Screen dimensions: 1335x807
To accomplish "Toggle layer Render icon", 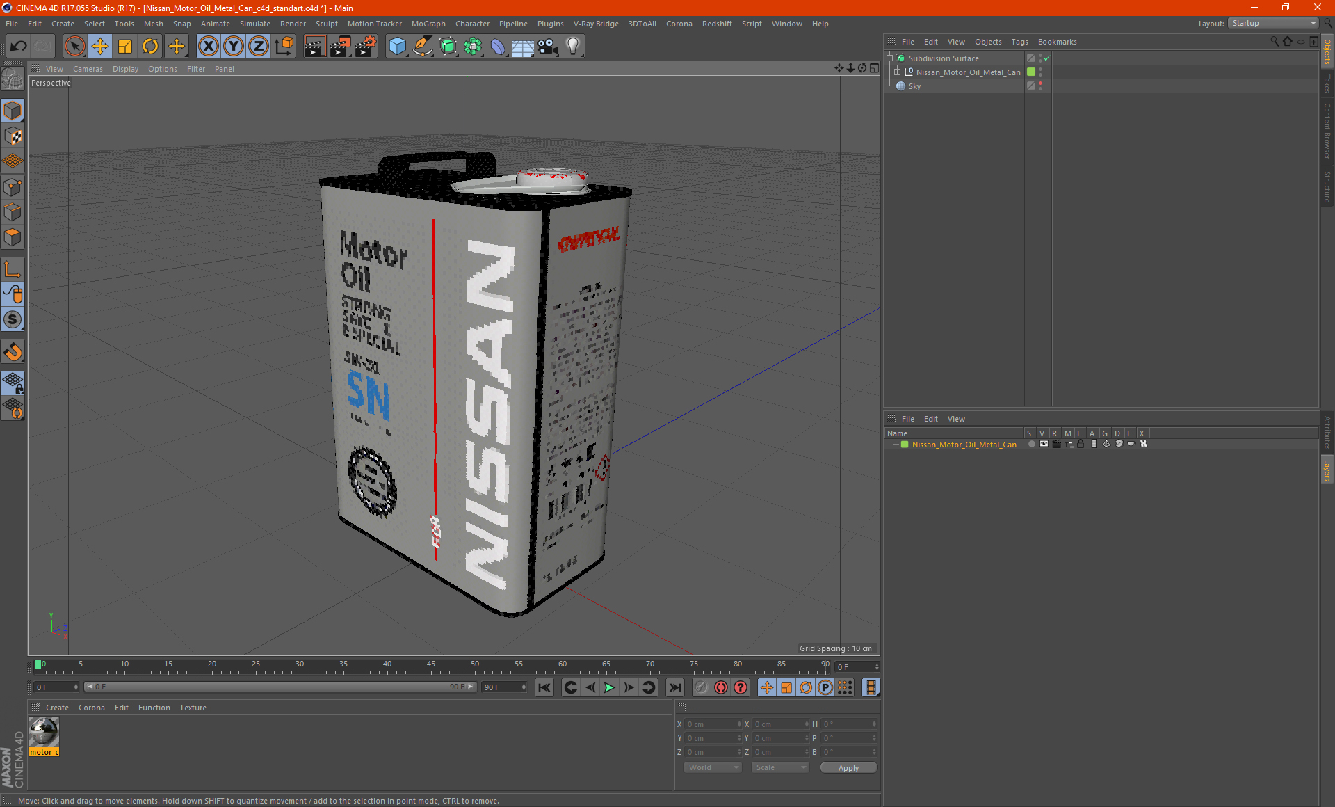I will click(x=1056, y=444).
